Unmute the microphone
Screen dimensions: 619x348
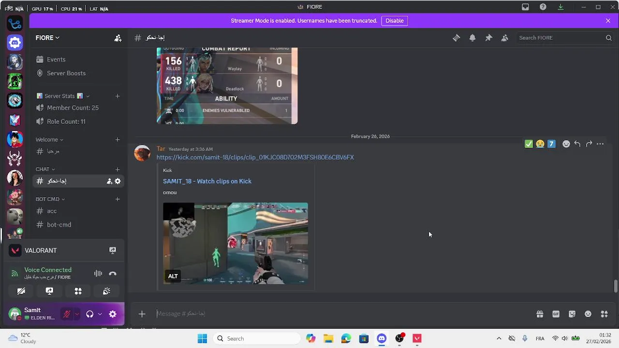67,314
